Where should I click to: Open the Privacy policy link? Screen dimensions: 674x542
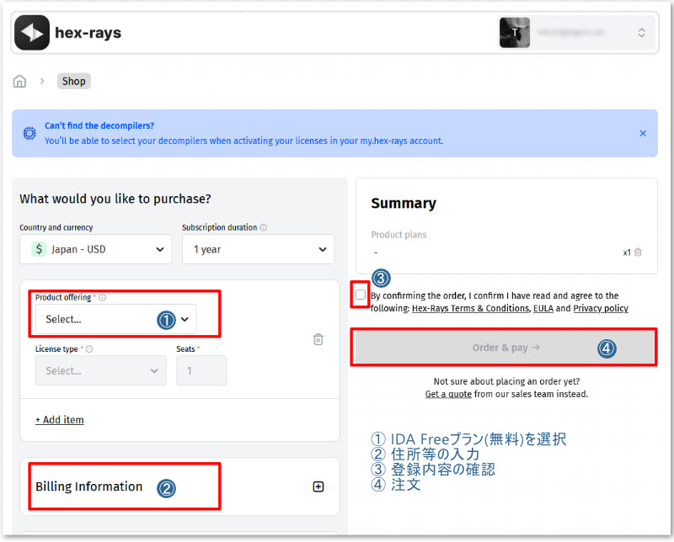pyautogui.click(x=601, y=308)
